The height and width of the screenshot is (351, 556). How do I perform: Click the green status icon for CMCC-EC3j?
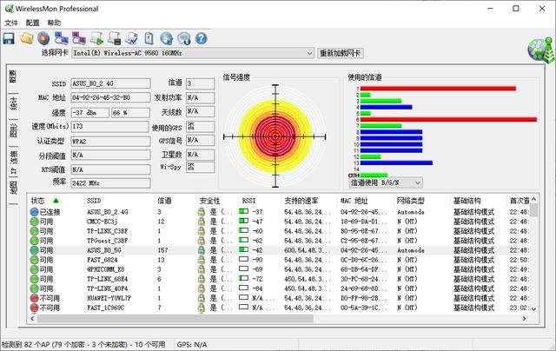(34, 222)
